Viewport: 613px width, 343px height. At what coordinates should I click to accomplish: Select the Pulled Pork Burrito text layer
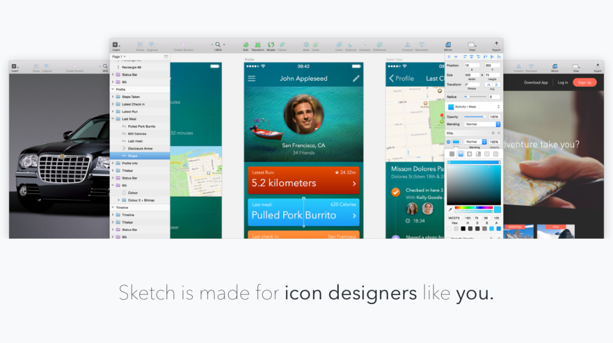click(x=140, y=126)
